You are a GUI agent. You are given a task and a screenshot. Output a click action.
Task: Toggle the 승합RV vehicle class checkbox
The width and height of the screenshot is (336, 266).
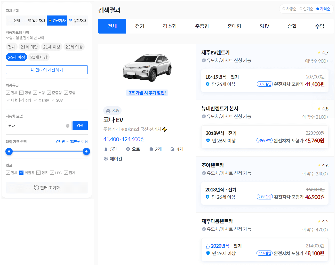tap(35, 100)
